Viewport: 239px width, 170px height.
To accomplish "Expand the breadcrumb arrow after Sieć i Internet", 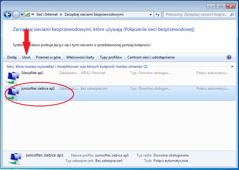I will 61,14.
